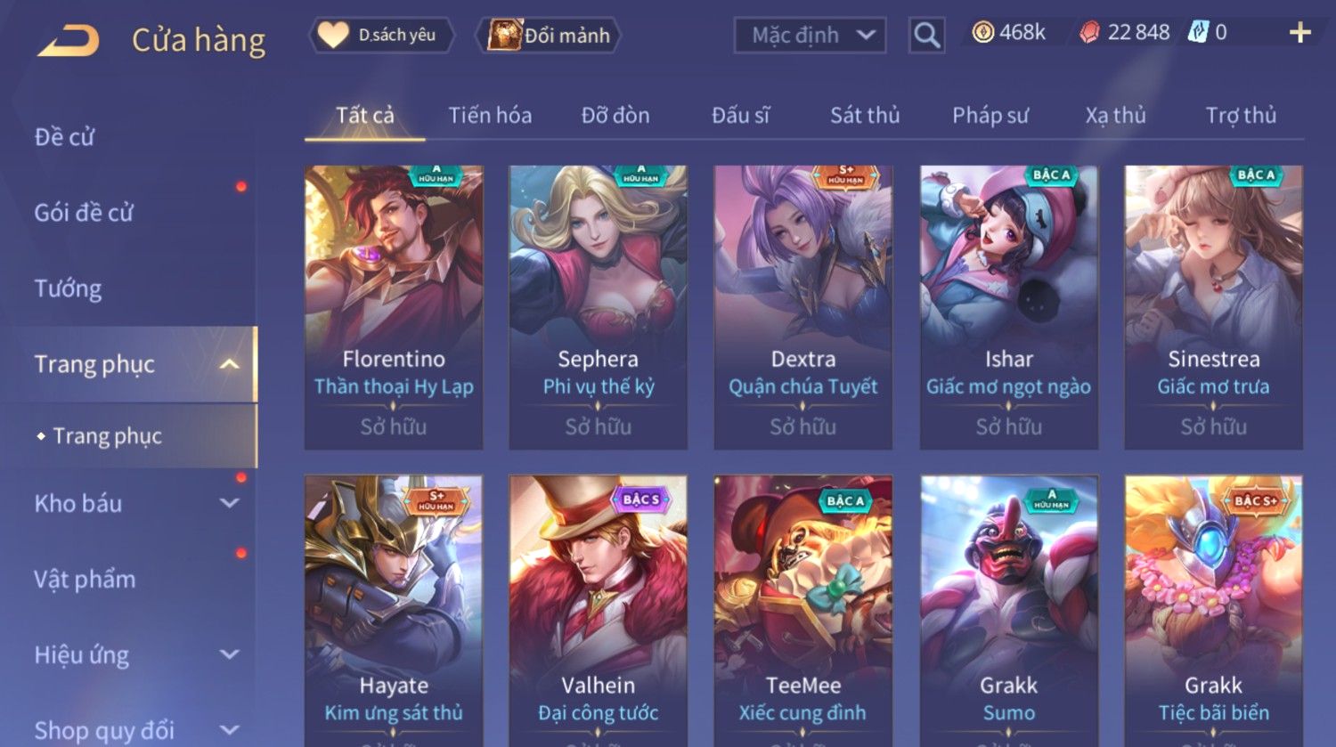1336x747 pixels.
Task: Expand the Kho báu sidebar section
Action: pos(229,503)
